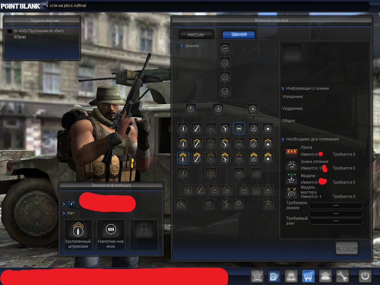Toggle the K-400 mission task checkbox
The width and height of the screenshot is (380, 285).
pos(10,31)
